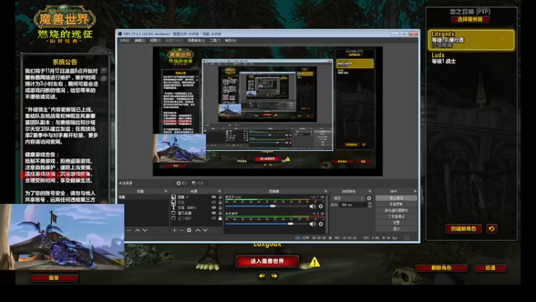Toggle lock on 窗口捕获 source
The width and height of the screenshot is (536, 302).
220,218
